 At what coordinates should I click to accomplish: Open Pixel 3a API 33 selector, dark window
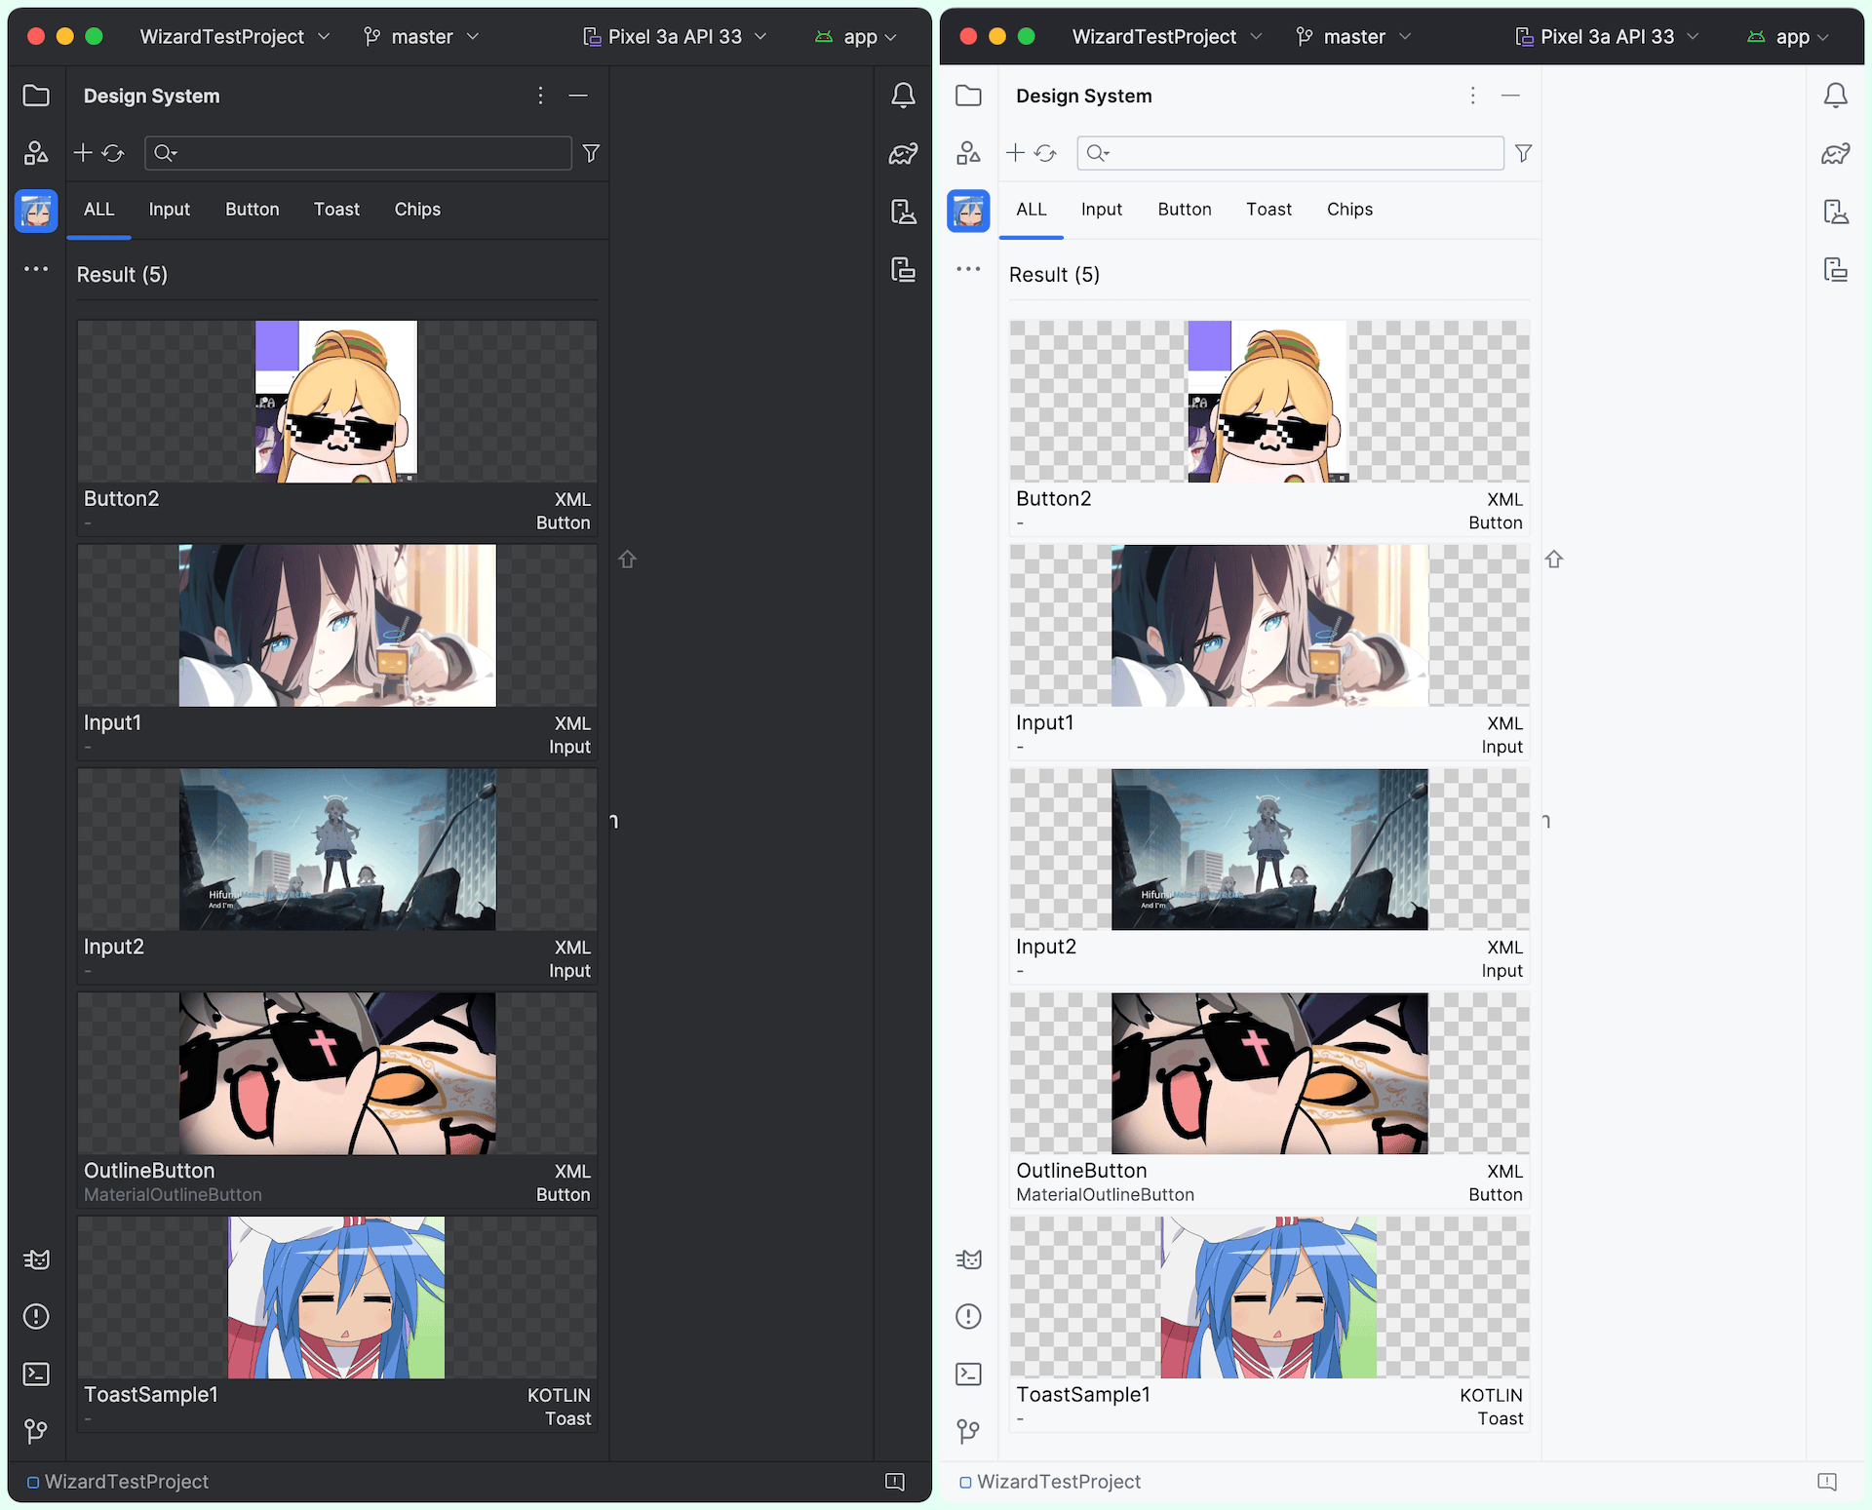[x=675, y=37]
